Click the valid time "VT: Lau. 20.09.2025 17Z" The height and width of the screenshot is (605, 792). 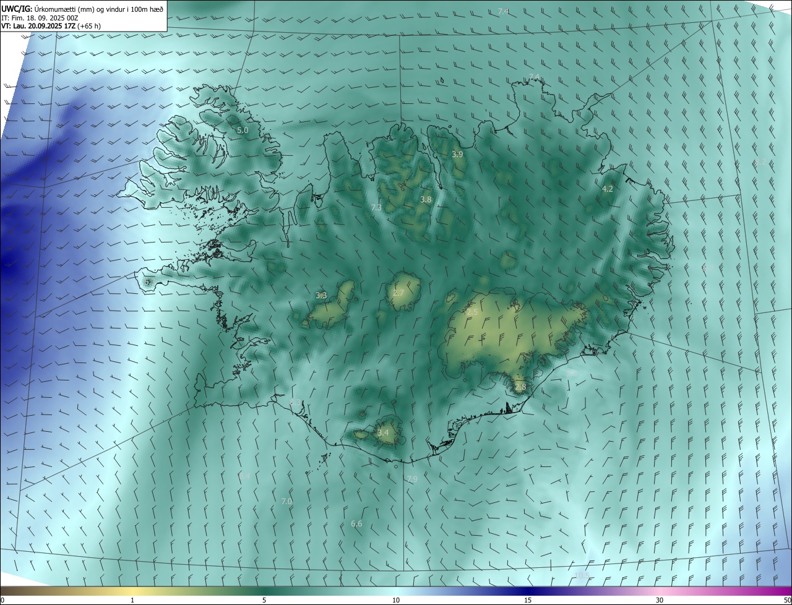pyautogui.click(x=38, y=26)
